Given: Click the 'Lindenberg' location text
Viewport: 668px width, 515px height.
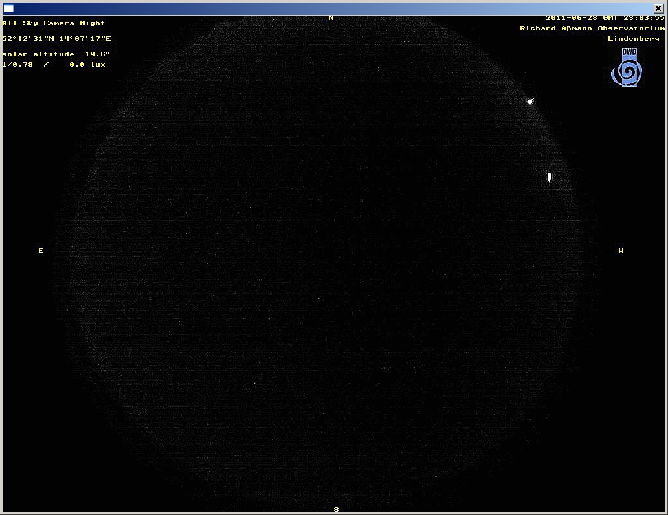Looking at the screenshot, I should pos(634,38).
